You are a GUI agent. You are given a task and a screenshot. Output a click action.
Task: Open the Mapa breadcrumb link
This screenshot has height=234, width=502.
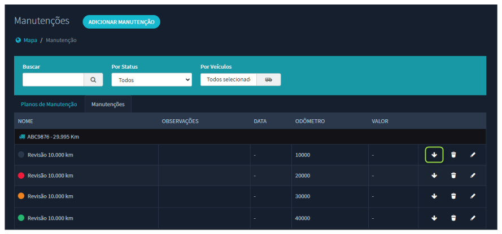point(30,40)
